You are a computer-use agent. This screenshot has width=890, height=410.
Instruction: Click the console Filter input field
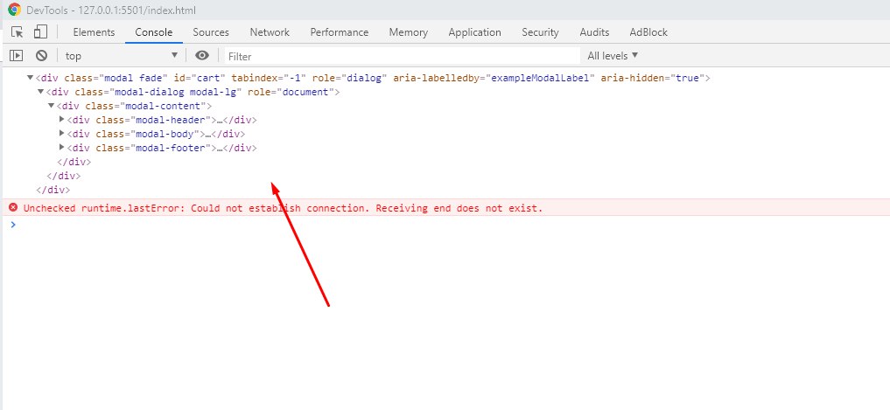pyautogui.click(x=403, y=56)
